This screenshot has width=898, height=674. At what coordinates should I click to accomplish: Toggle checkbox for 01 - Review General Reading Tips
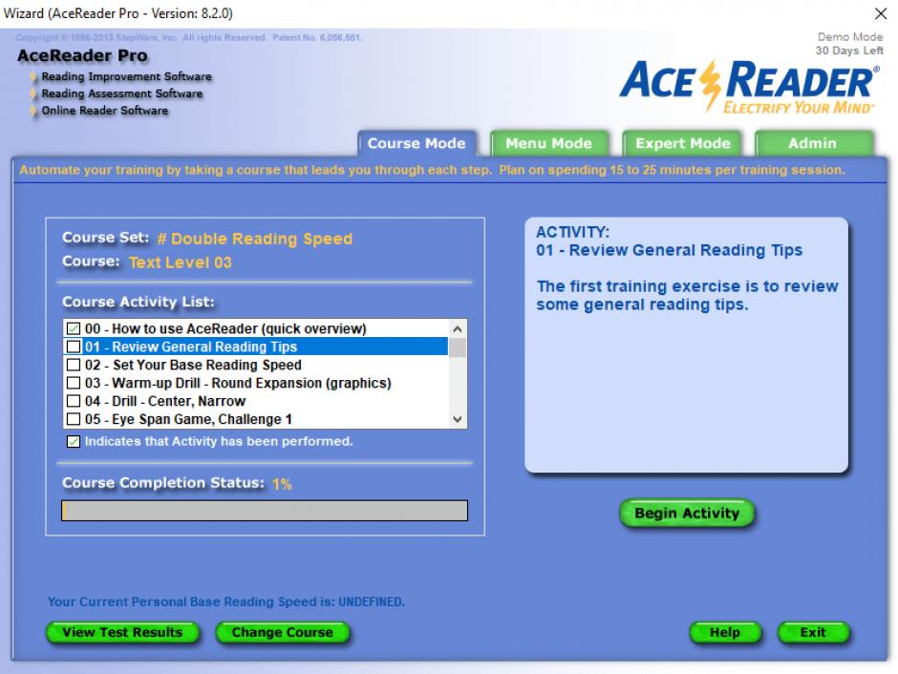74,347
